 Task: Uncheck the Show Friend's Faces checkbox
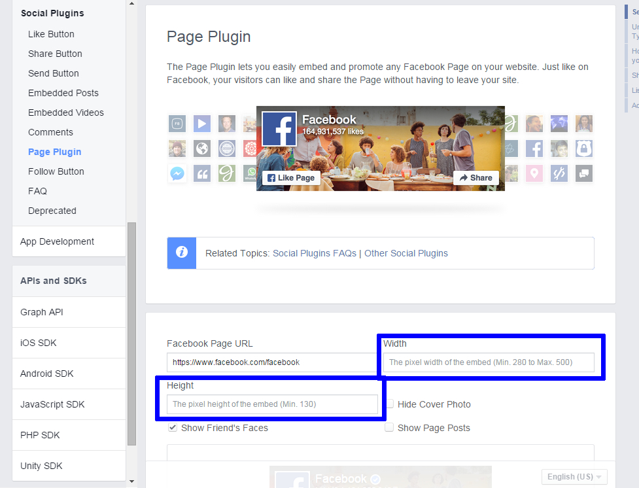coord(173,427)
